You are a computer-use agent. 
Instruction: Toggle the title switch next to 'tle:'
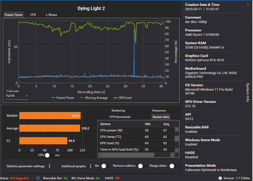(x=105, y=166)
